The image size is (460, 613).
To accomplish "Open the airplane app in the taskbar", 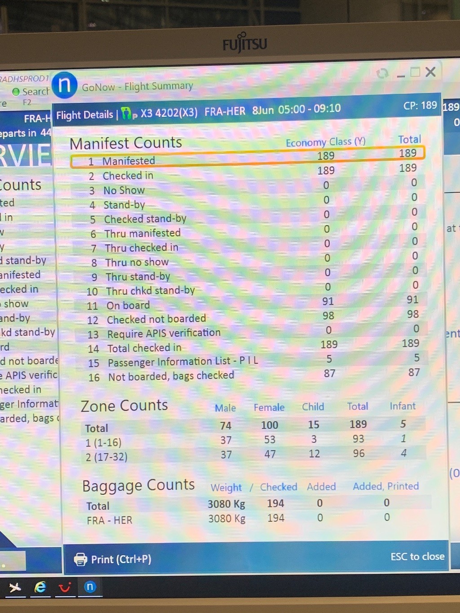I will pyautogui.click(x=15, y=587).
